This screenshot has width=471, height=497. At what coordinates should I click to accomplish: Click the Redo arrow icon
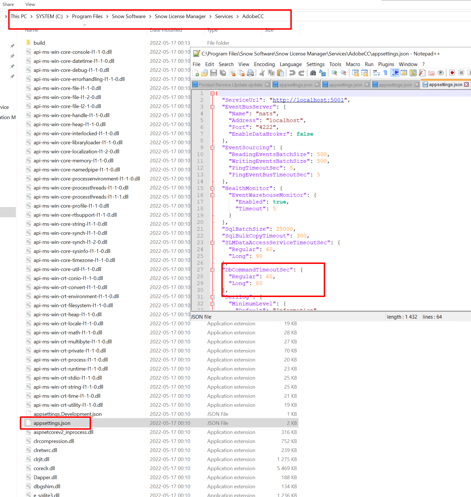click(x=301, y=73)
